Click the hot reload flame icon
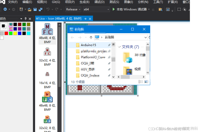Screen dimensions: 199x132 [x=153, y=9]
